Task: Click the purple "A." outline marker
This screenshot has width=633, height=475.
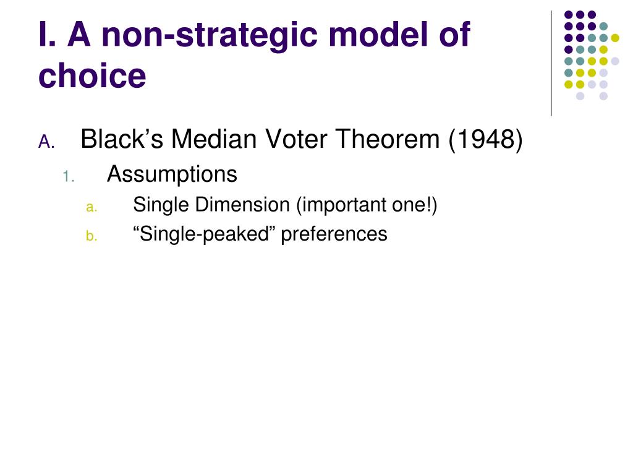Action: [x=46, y=142]
